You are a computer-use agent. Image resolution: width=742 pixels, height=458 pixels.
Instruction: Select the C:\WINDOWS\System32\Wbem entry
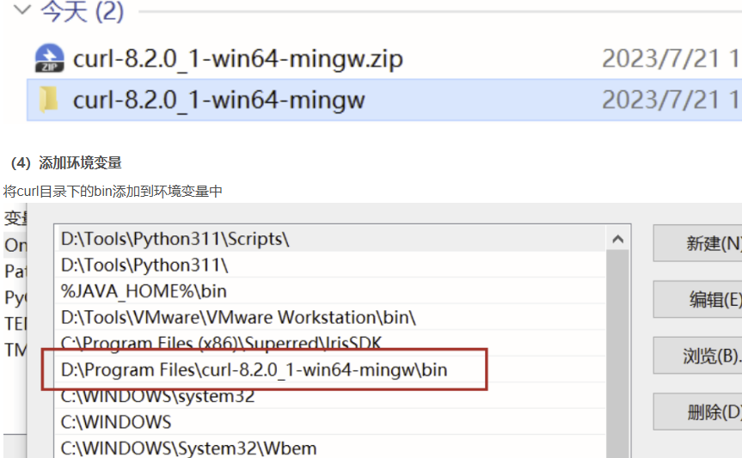click(188, 448)
